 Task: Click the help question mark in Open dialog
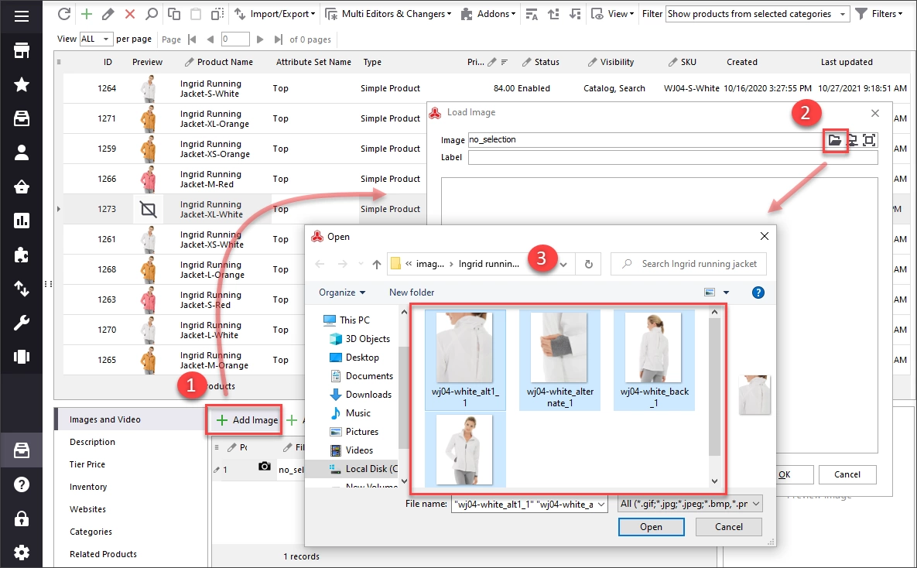758,293
